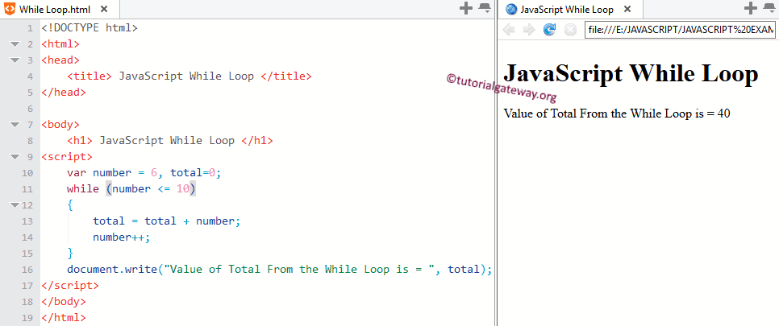Reload the preview page
The height and width of the screenshot is (326, 779).
click(549, 30)
